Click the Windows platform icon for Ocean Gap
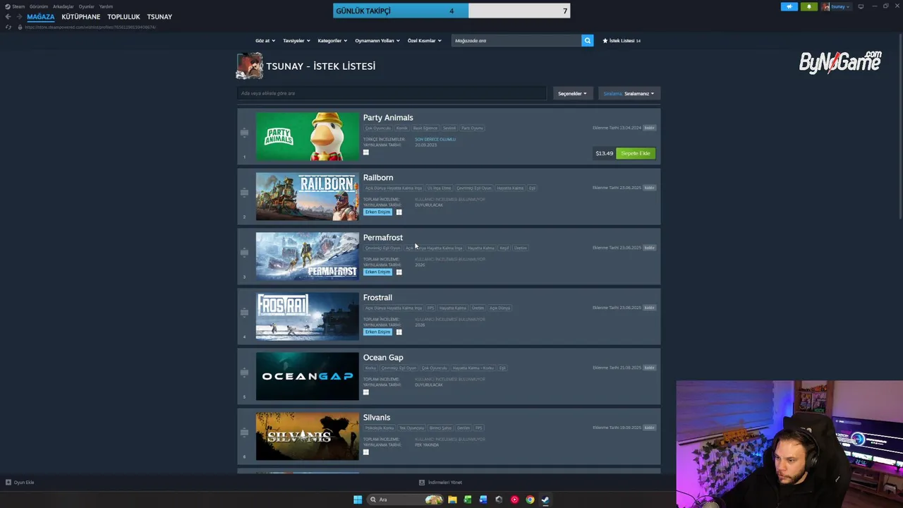 pyautogui.click(x=365, y=392)
